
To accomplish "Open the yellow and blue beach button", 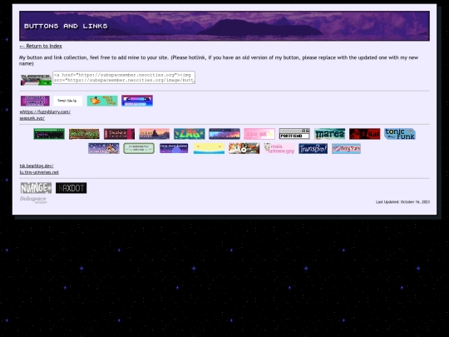I will point(209,148).
